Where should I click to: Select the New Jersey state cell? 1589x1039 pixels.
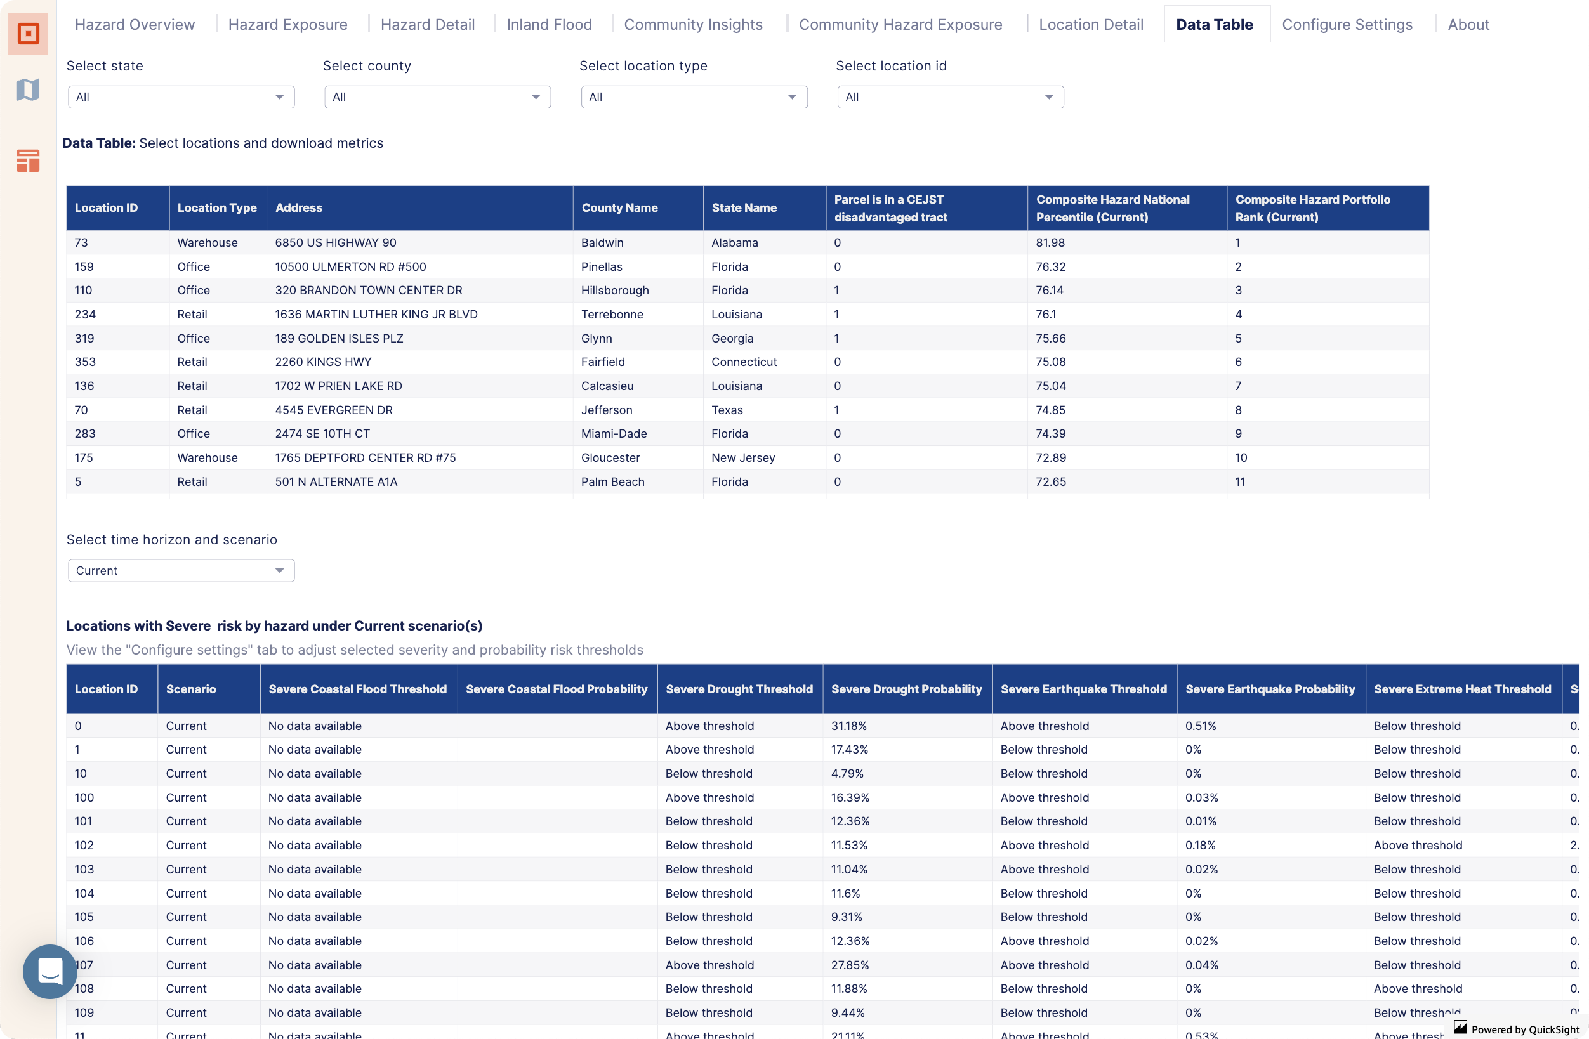(765, 458)
